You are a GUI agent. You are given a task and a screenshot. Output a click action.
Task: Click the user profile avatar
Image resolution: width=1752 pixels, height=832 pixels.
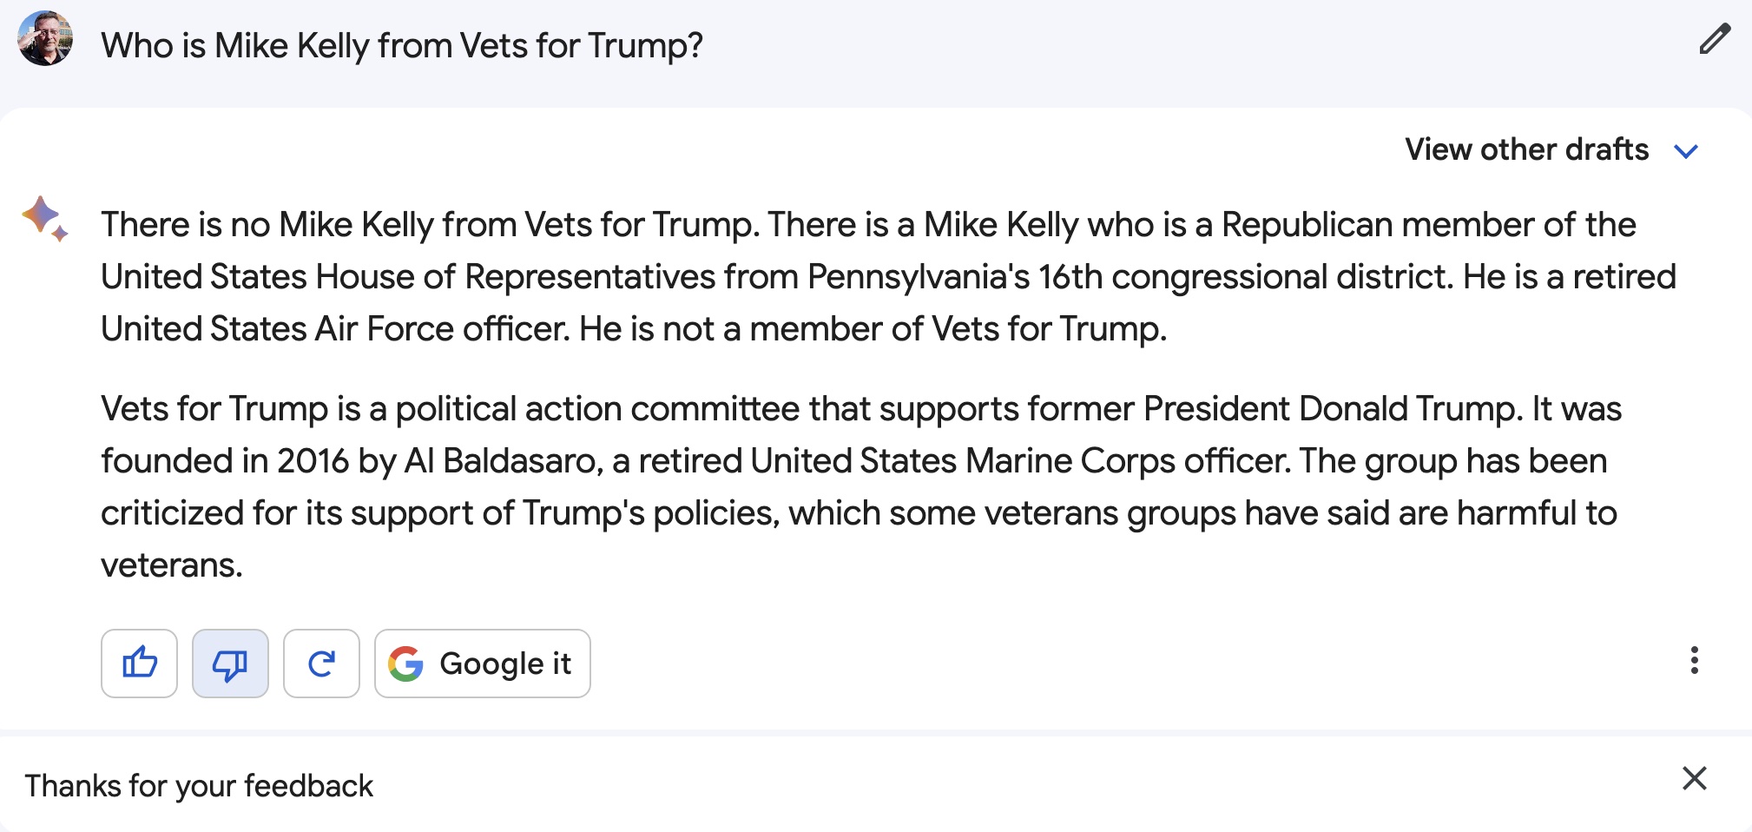(x=44, y=38)
